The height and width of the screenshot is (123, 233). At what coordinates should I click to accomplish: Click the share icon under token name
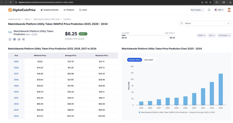click(x=23, y=39)
